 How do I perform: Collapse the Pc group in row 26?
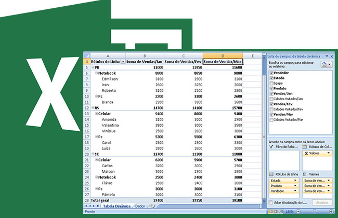click(x=97, y=189)
